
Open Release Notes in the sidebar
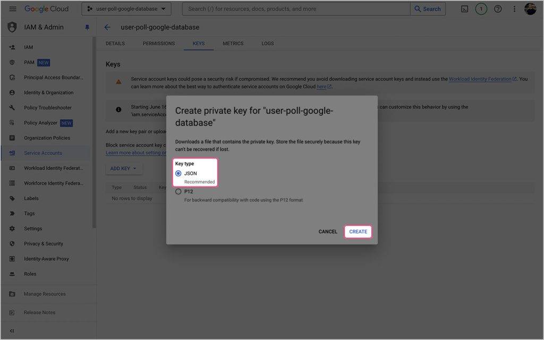pyautogui.click(x=39, y=312)
